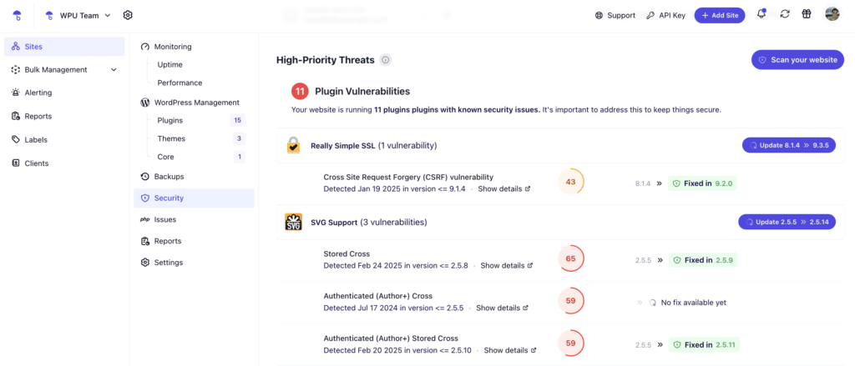855x366 pixels.
Task: Click the Fixed in 2.5.11 badge
Action: [704, 345]
